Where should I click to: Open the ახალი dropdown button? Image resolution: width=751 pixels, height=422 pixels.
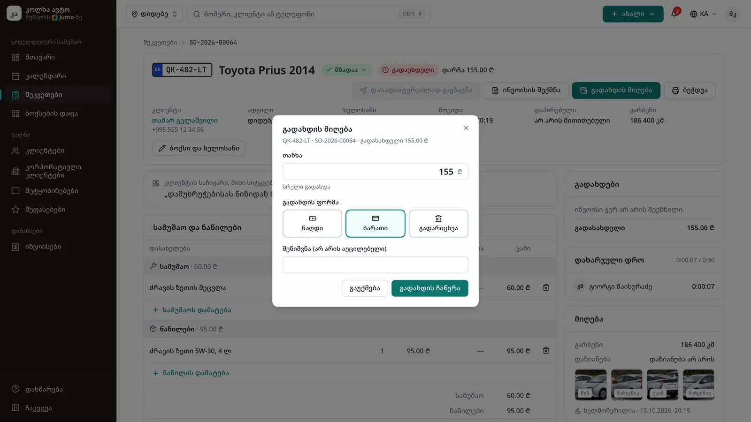[x=633, y=14]
